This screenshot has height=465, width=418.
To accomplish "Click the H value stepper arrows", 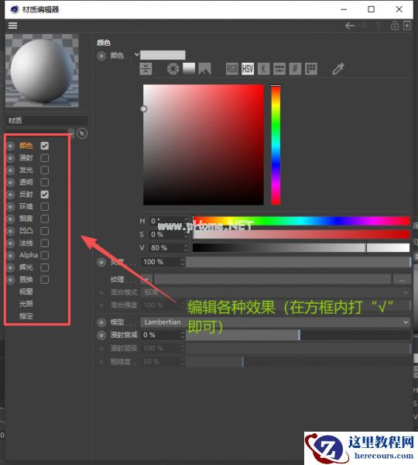I will pos(186,221).
